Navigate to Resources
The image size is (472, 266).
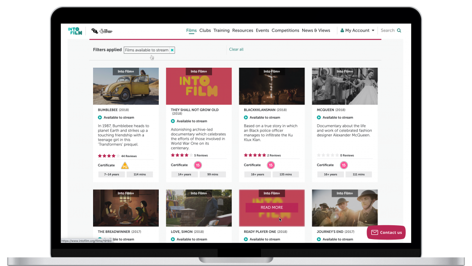243,30
